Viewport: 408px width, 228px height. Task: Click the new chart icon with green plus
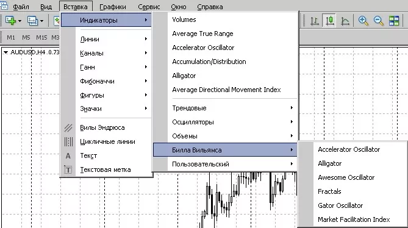[x=10, y=20]
